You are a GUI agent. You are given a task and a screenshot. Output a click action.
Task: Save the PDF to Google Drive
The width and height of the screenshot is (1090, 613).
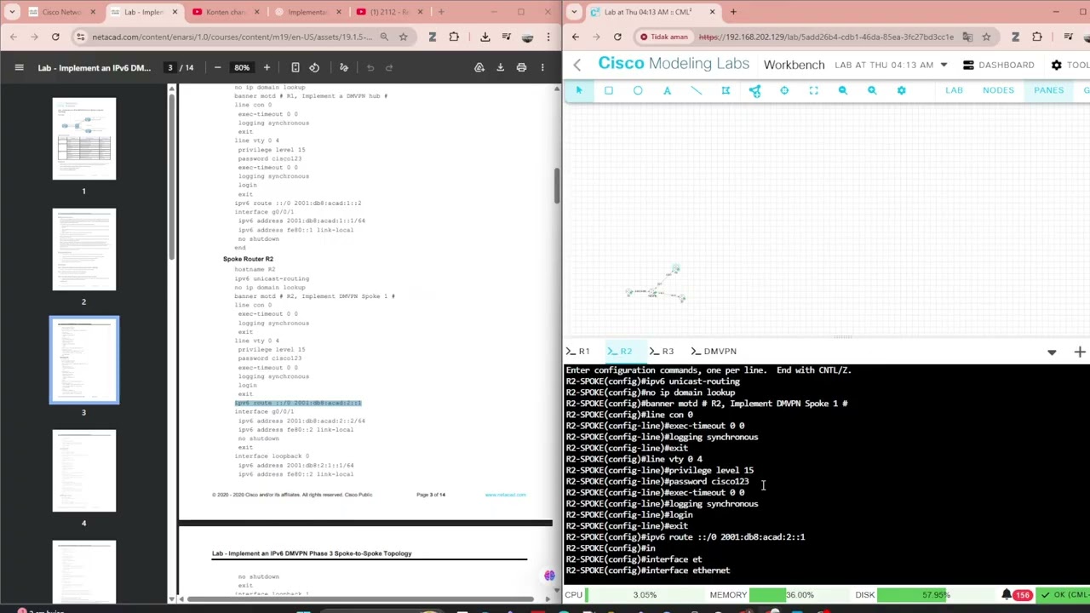479,67
